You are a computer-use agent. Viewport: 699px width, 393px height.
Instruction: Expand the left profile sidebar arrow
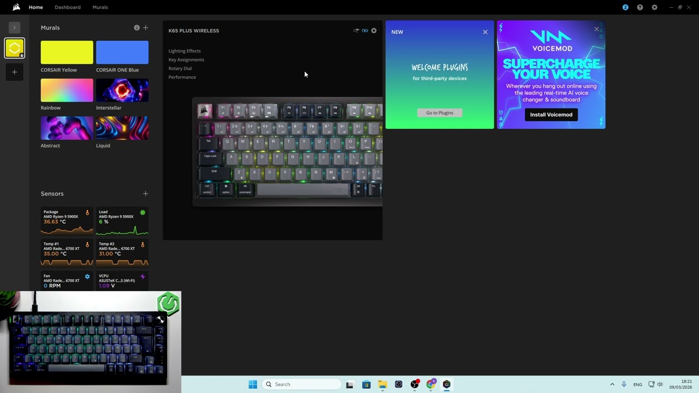click(15, 27)
